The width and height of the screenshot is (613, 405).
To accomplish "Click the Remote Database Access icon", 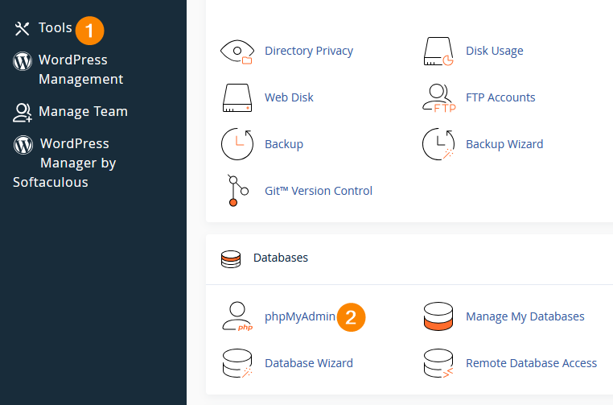I will click(x=438, y=363).
